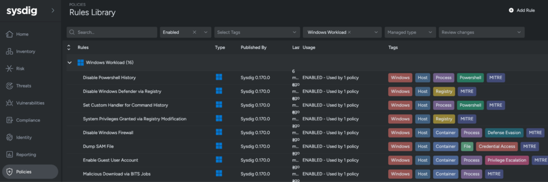The height and width of the screenshot is (182, 548).
Task: Click the Inventory icon
Action: coord(9,52)
